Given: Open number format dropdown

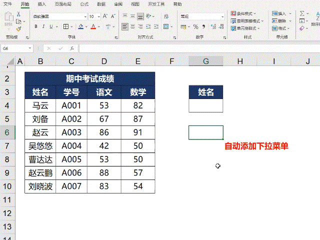Looking at the screenshot, I should point(222,16).
